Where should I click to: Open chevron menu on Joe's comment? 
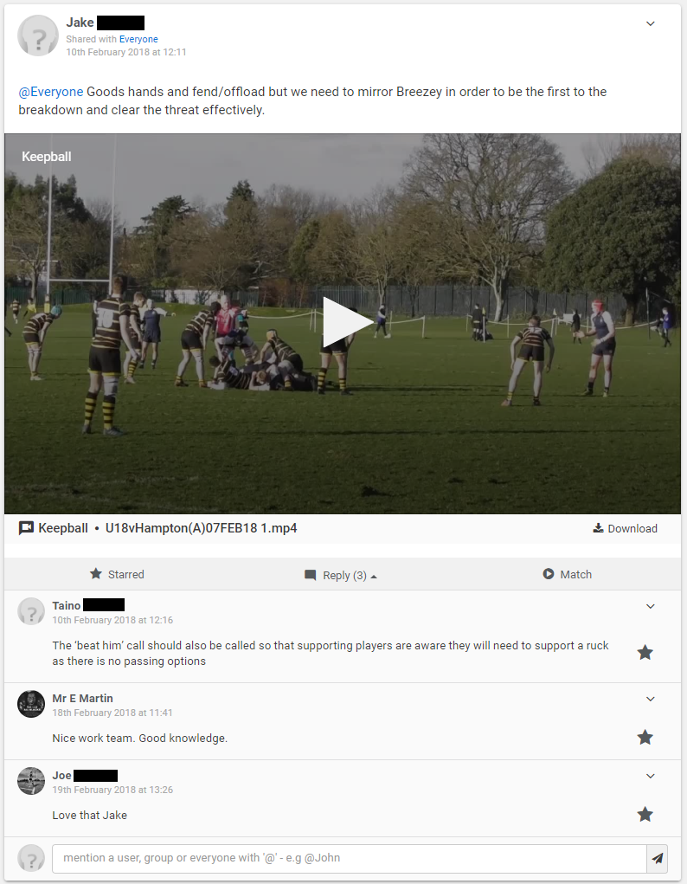click(651, 777)
